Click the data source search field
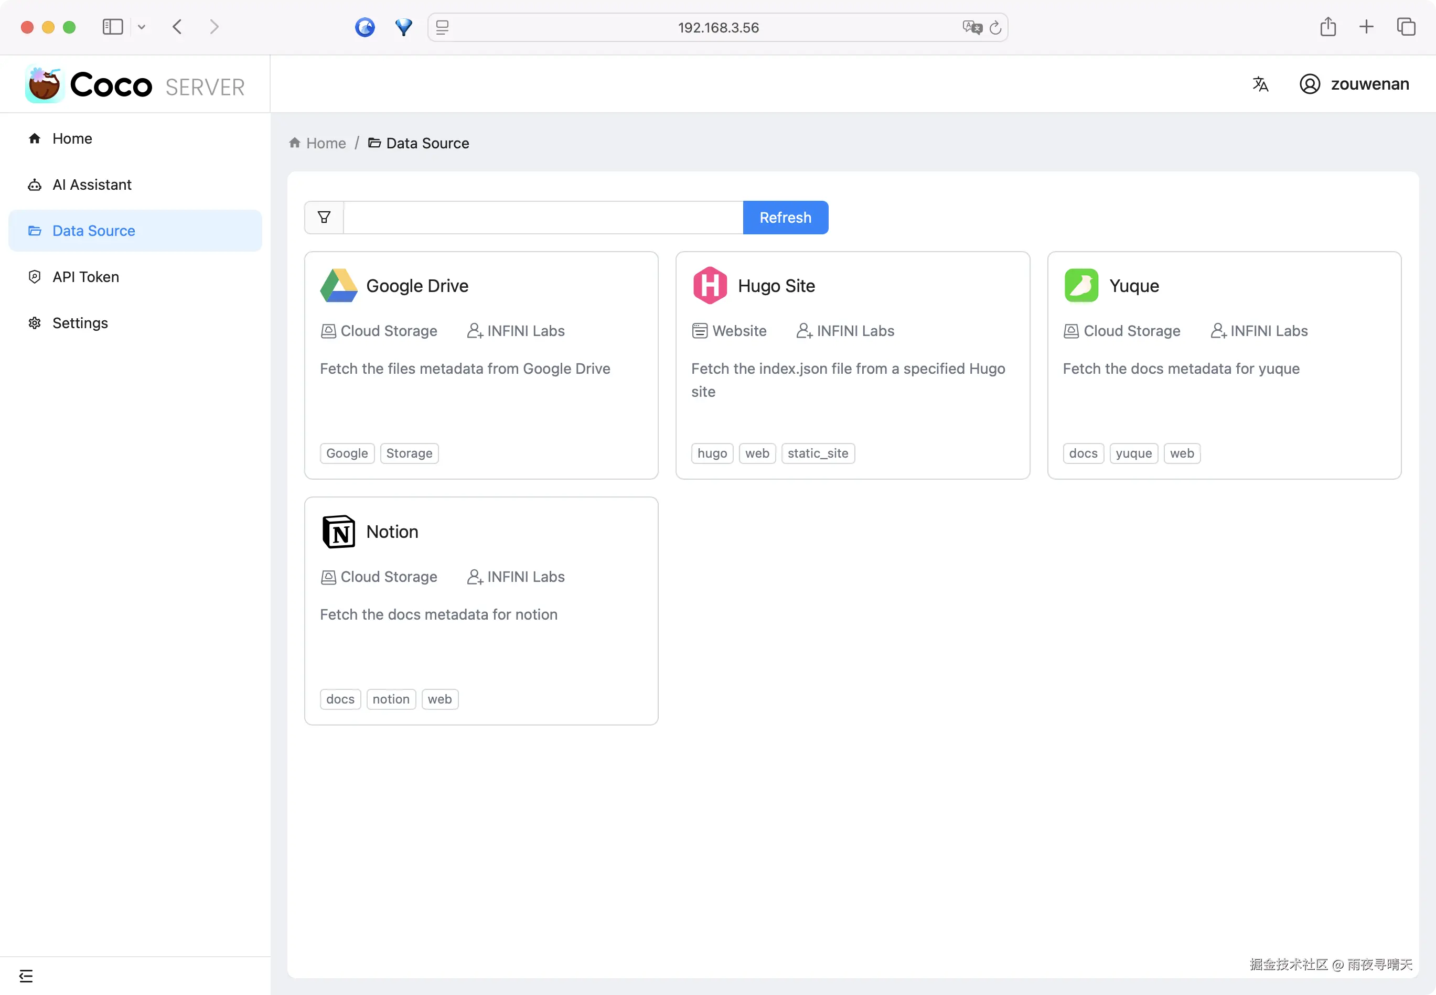 [x=542, y=218]
